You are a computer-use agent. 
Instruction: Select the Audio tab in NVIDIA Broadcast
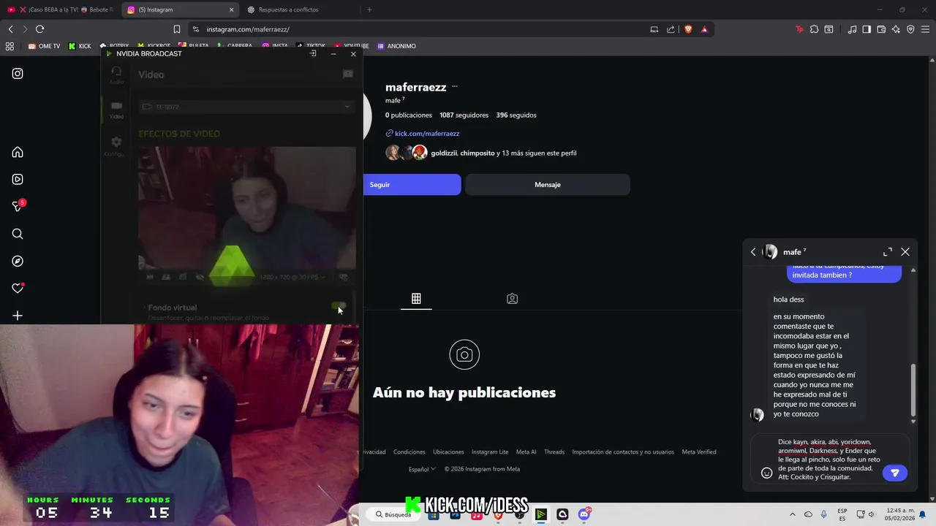click(x=116, y=75)
